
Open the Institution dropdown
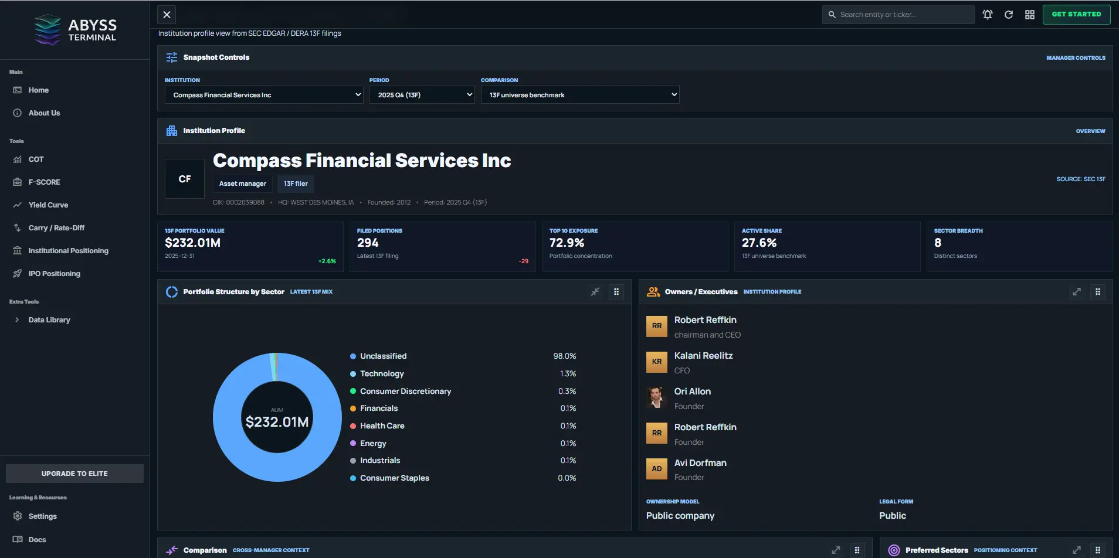[x=264, y=95]
